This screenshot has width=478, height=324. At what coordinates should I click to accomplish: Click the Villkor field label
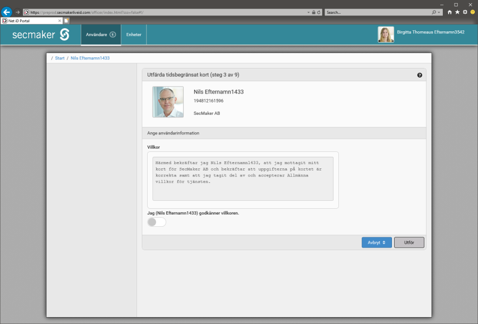(153, 147)
